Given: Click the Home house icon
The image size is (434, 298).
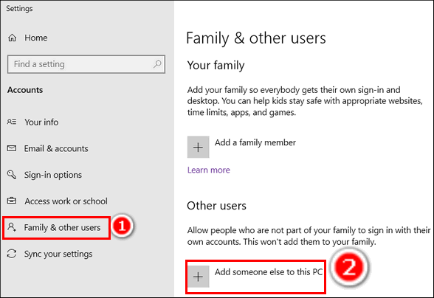Looking at the screenshot, I should tap(12, 38).
